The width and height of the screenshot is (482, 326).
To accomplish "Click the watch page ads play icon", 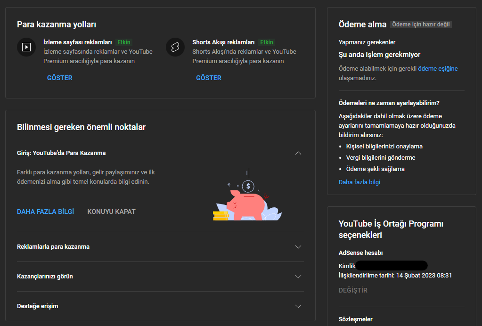I will click(26, 47).
